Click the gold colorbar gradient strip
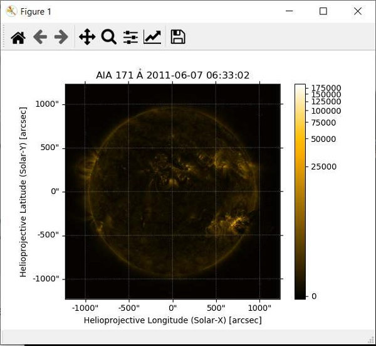The width and height of the screenshot is (376, 346). pyautogui.click(x=300, y=188)
